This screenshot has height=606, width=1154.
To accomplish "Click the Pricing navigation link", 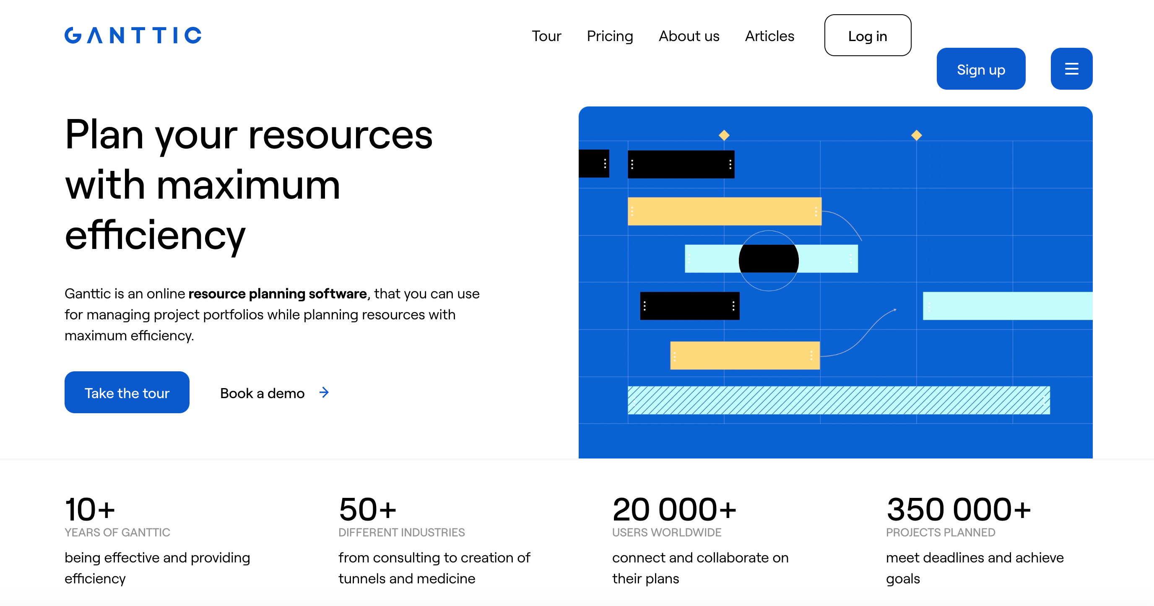I will click(610, 36).
